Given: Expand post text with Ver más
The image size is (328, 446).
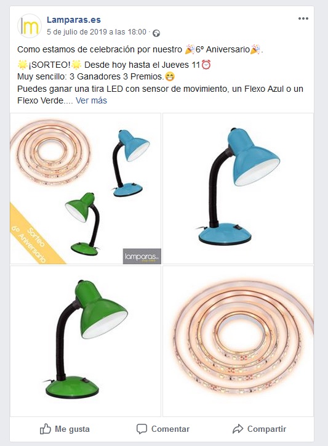Looking at the screenshot, I should point(91,100).
